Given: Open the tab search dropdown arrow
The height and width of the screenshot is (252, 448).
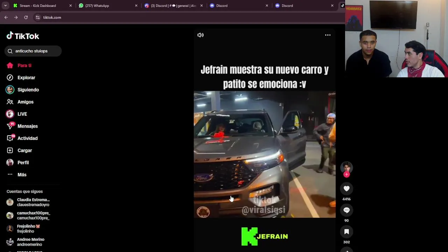Looking at the screenshot, I should click(x=5, y=6).
